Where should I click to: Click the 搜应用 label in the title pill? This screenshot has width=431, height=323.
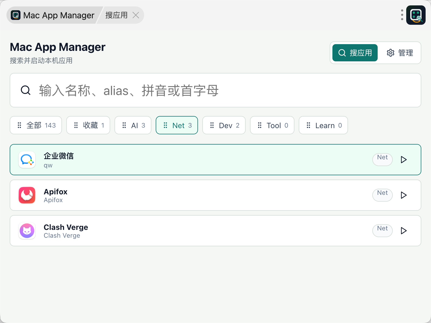pyautogui.click(x=116, y=15)
